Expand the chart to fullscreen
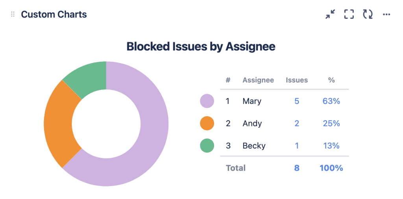This screenshot has height=199, width=403. point(349,15)
